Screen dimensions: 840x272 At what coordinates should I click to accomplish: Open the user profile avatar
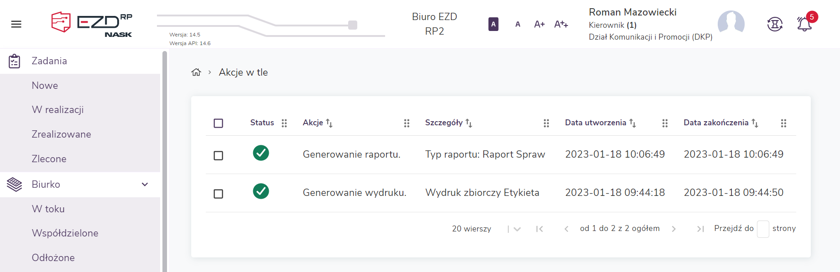(731, 24)
